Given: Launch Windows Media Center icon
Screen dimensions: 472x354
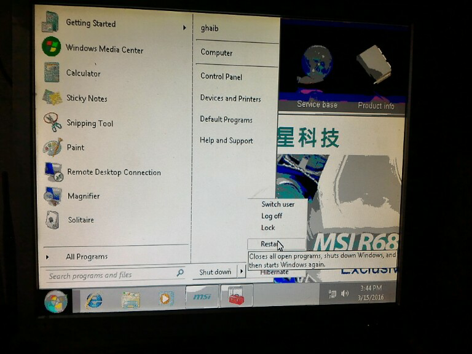Looking at the screenshot, I should (x=51, y=46).
